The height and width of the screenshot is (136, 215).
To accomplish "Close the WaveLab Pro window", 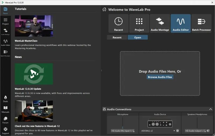I will [x=212, y=2].
